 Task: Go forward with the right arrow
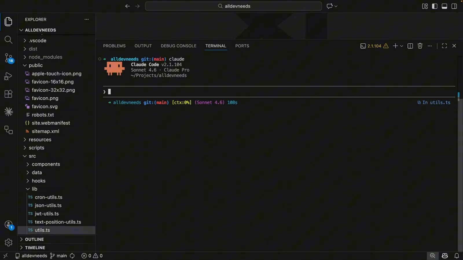tap(137, 6)
